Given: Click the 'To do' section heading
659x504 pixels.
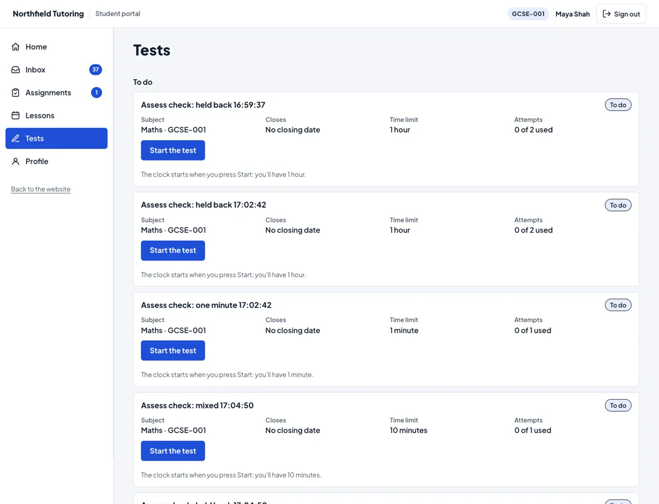Looking at the screenshot, I should [x=143, y=82].
